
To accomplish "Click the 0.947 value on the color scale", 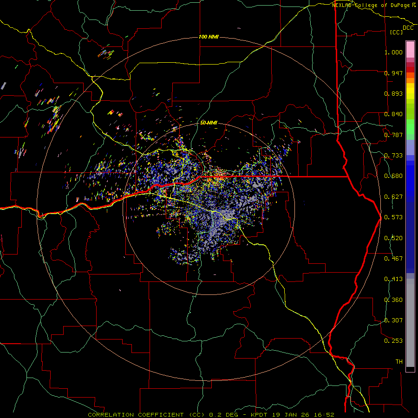I will pos(393,73).
